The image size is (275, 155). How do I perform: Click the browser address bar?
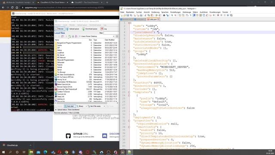pos(70,8)
